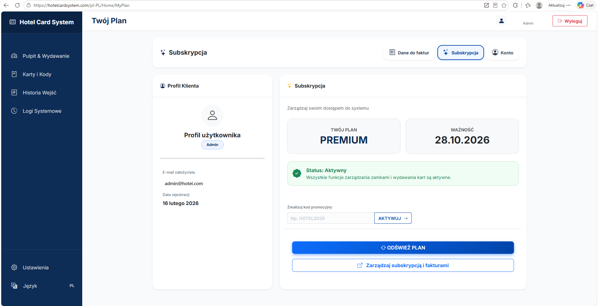Click the browser favorites star icon
This screenshot has height=306, width=598.
click(504, 5)
